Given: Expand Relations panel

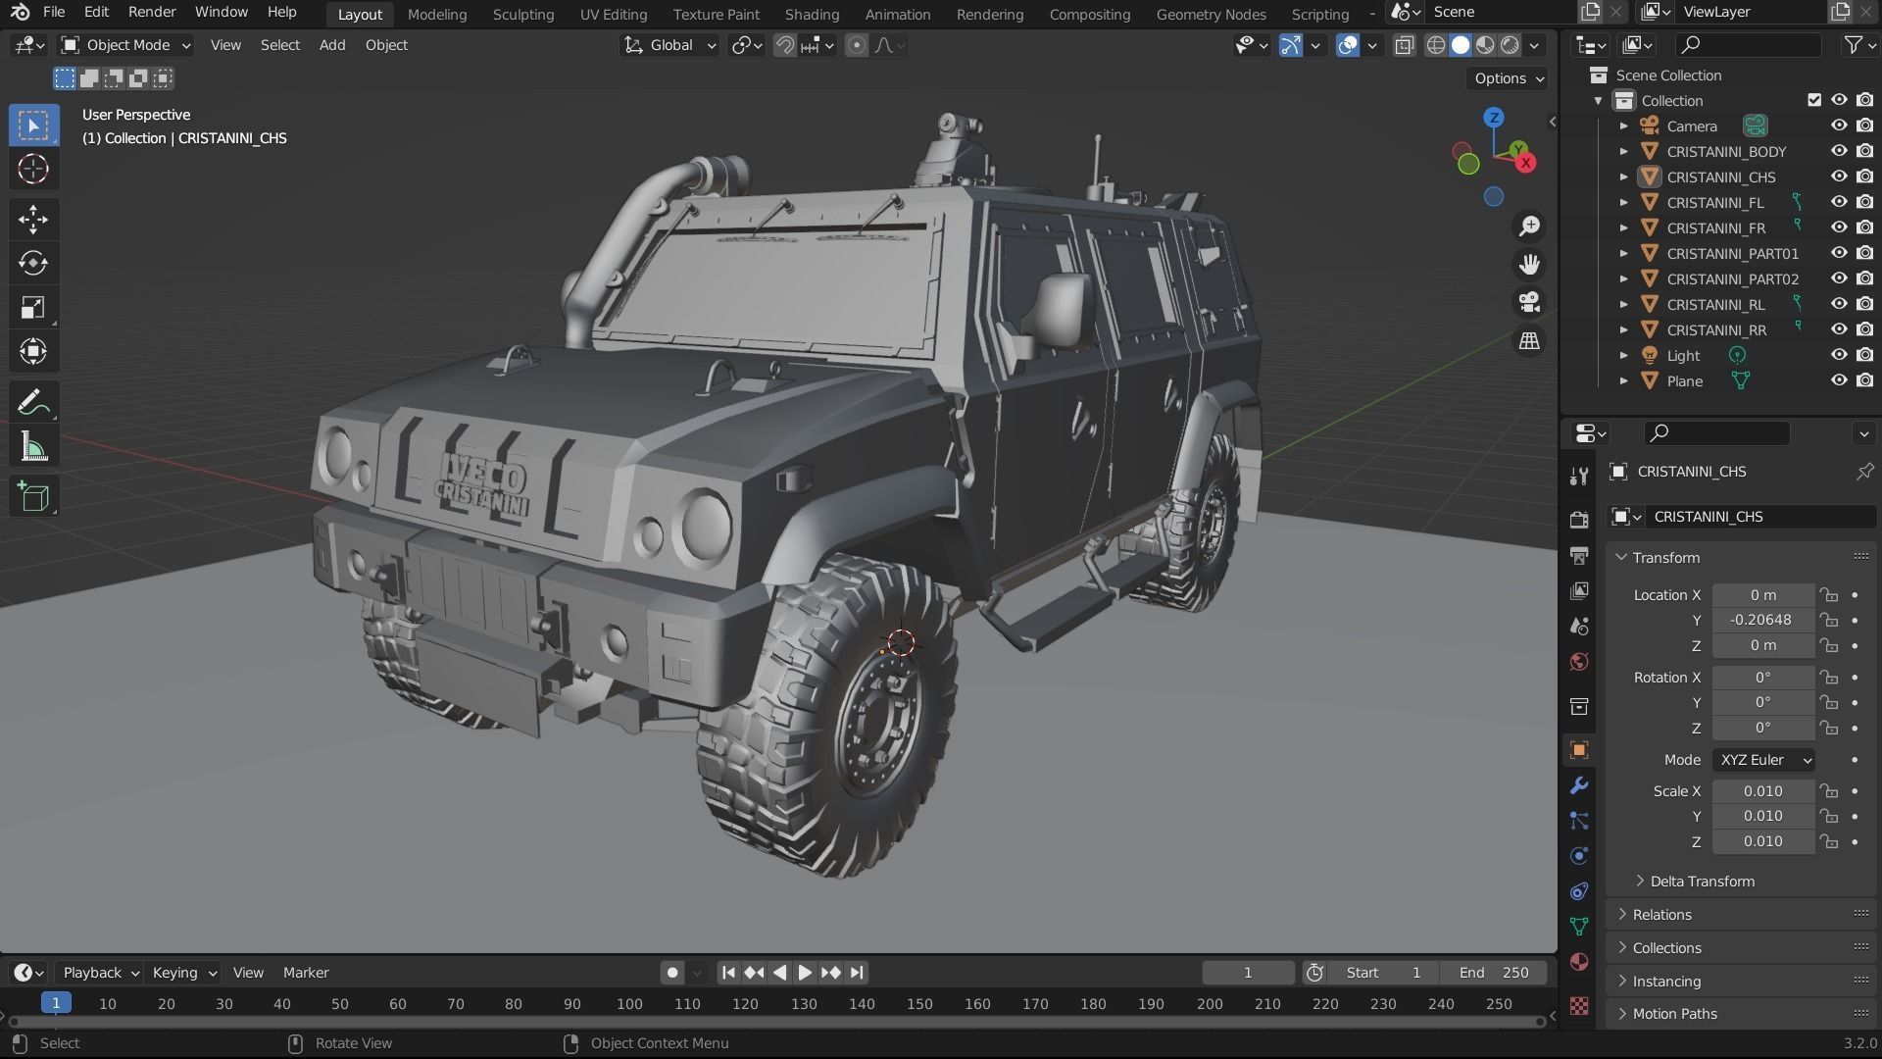Looking at the screenshot, I should click(1622, 914).
